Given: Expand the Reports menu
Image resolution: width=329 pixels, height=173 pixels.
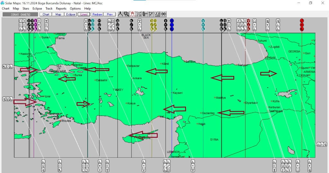Looking at the screenshot, I should [x=61, y=8].
